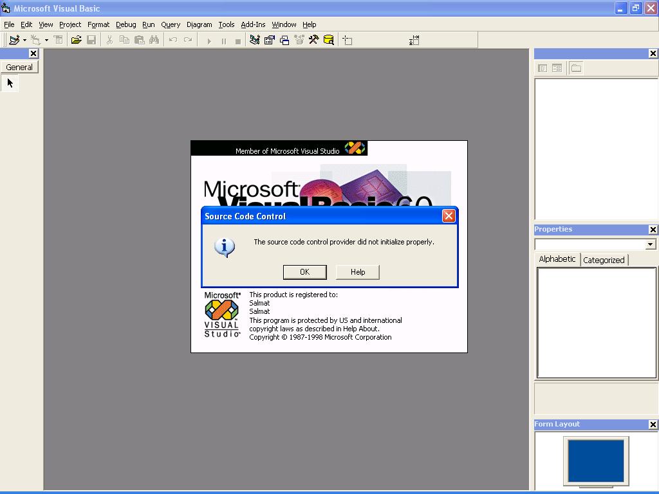Close the Project Explorer panel
Viewport: 659px width, 494px height.
pos(653,53)
